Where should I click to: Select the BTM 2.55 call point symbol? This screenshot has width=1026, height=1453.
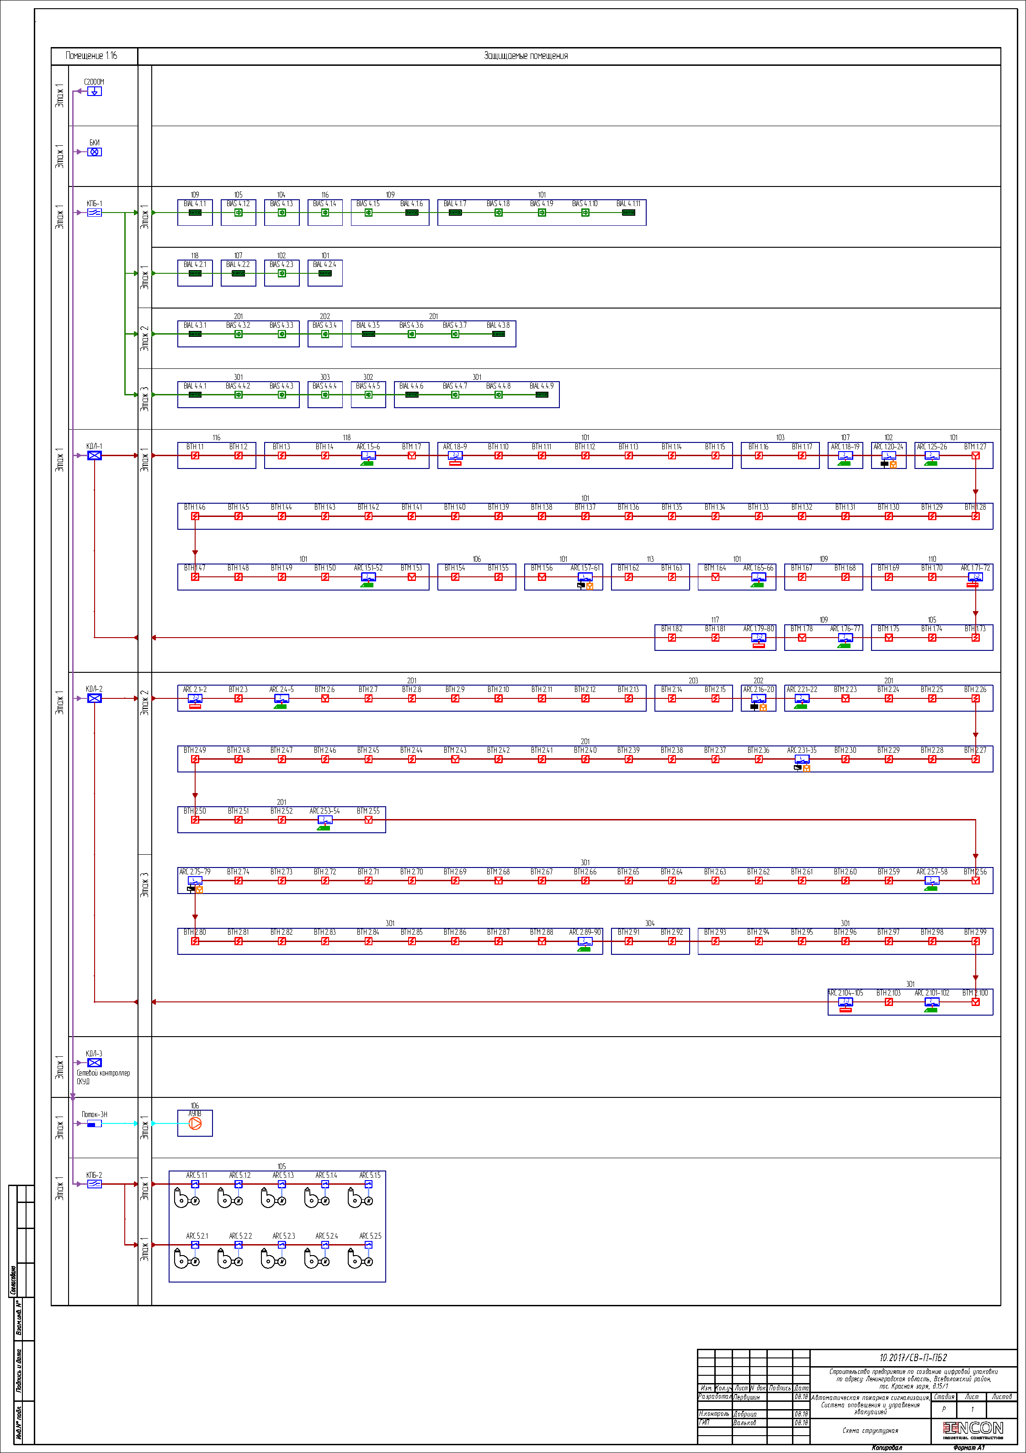pos(368,820)
